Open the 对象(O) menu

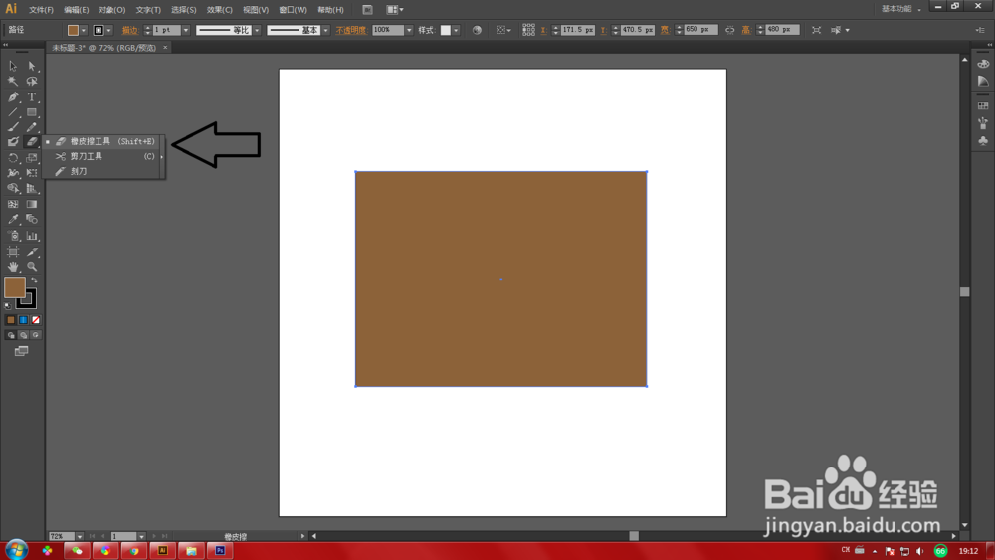[111, 10]
